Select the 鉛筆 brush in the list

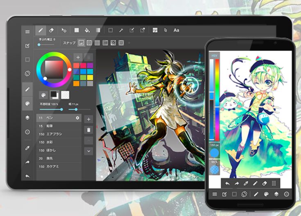(59, 126)
